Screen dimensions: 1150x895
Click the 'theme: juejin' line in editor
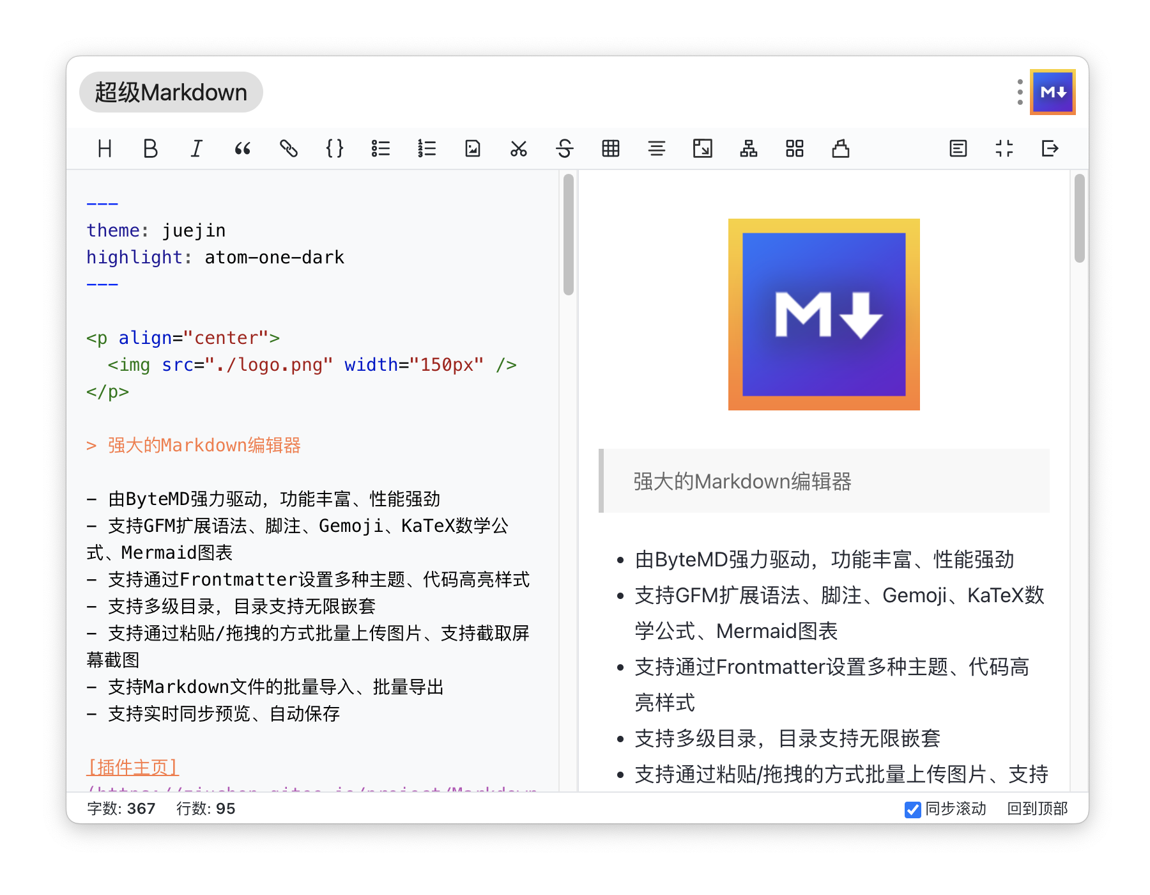[156, 230]
